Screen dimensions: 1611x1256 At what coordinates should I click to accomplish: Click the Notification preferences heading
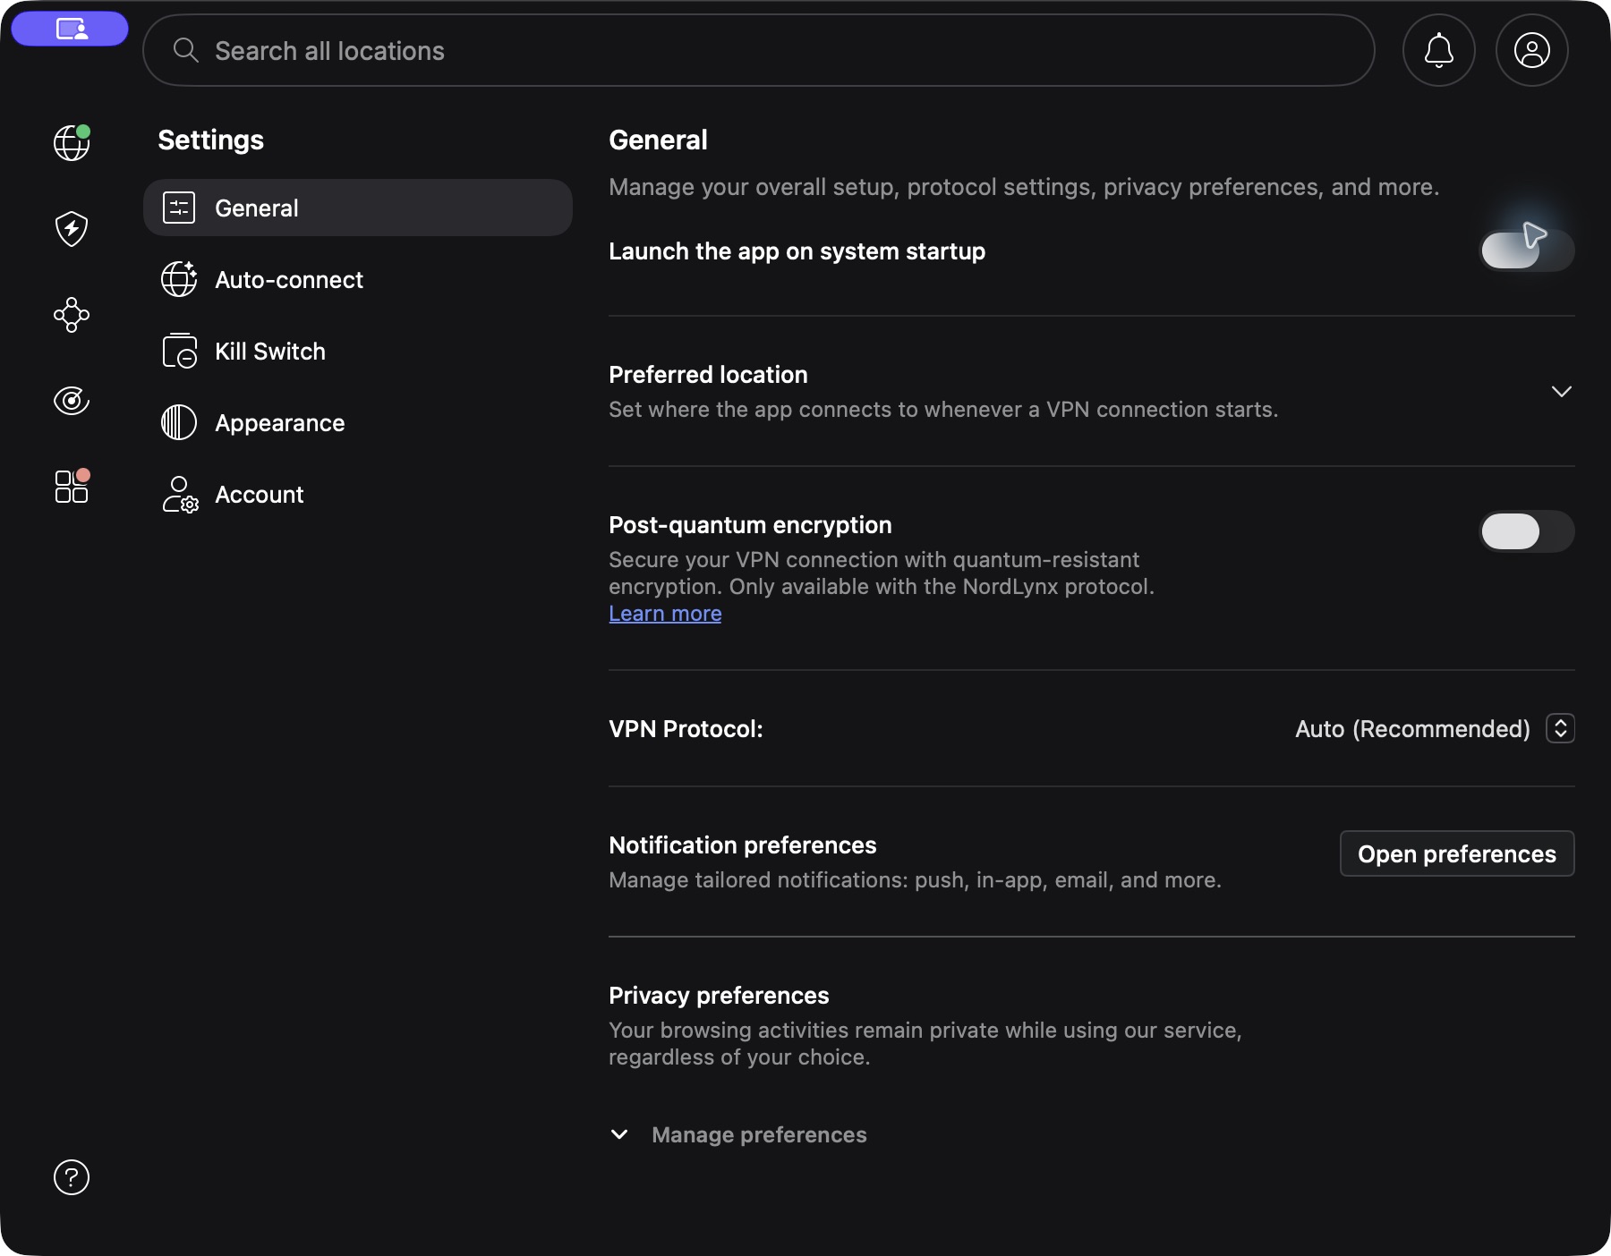[x=742, y=844]
